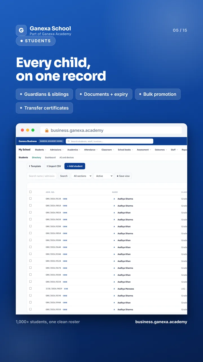Click the avatar icon in the ICSE/2026/0029 row

114,289
